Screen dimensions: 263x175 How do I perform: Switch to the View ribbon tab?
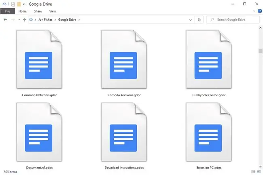53,11
